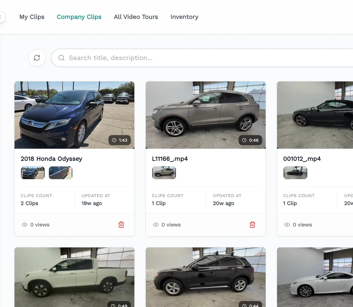Click the L11166_.mp4 title
Image resolution: width=353 pixels, height=307 pixels.
[x=170, y=159]
